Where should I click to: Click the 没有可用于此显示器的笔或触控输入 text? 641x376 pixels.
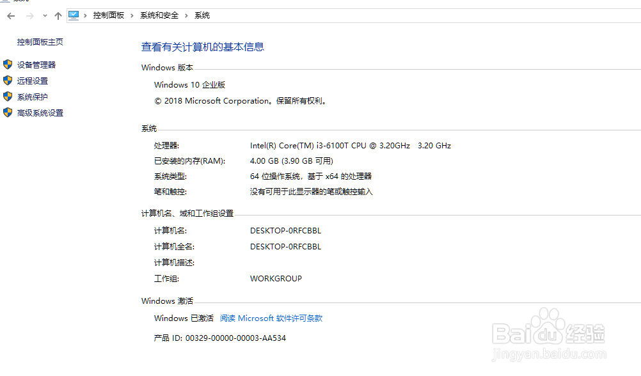(x=311, y=192)
